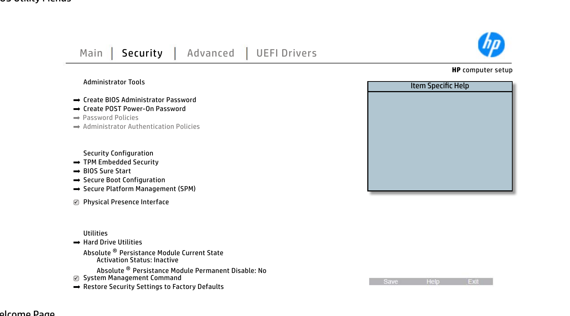The height and width of the screenshot is (316, 570).
Task: Click the Item Specific Help header
Action: click(440, 86)
